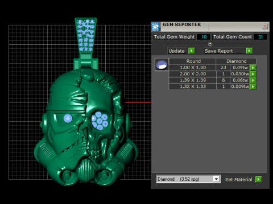
Task: Click the Set Material button label
Action: [x=239, y=180]
